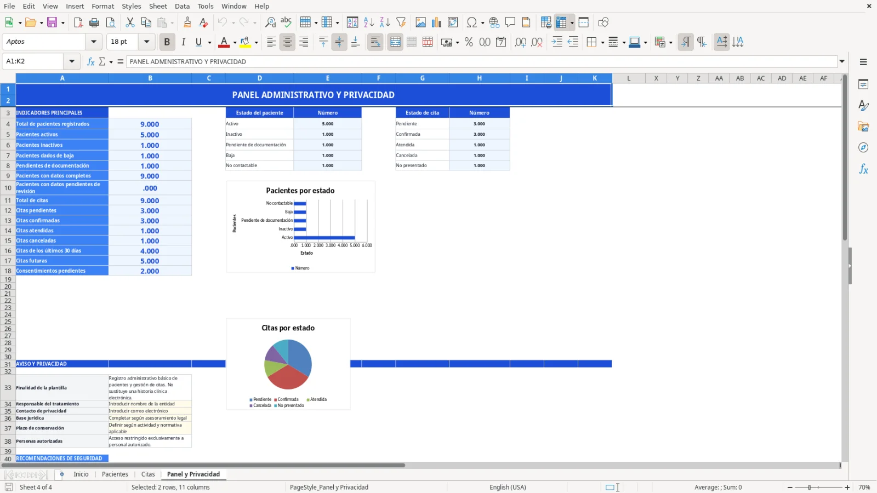Format cells as percent
877x493 pixels.
[469, 42]
